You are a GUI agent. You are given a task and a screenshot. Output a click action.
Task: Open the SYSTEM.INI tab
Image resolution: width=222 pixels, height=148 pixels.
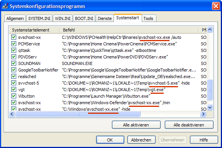click(x=39, y=18)
